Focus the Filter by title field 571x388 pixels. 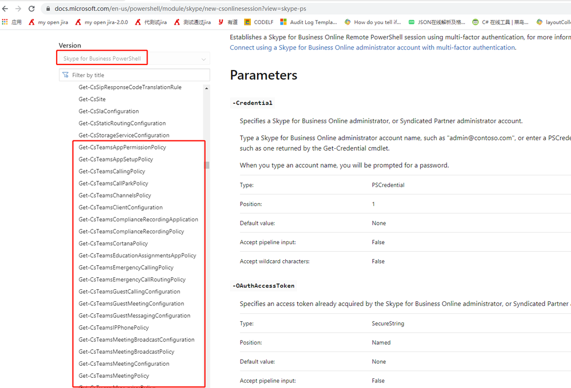pos(134,75)
